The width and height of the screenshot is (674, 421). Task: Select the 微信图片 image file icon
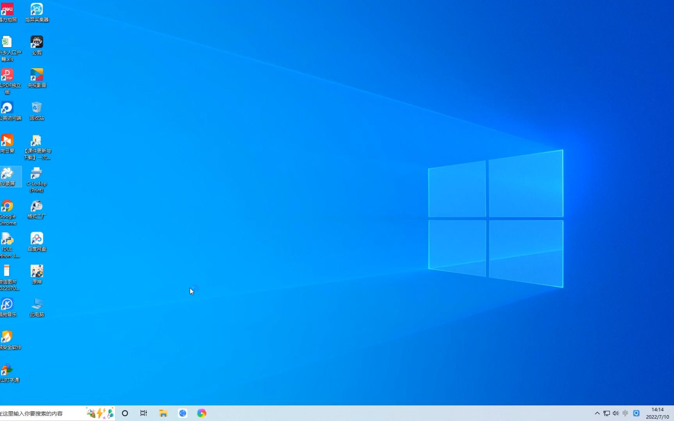[x=9, y=278]
